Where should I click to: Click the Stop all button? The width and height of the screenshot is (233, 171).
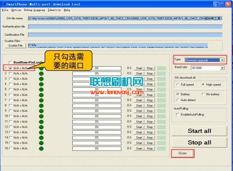point(200,143)
